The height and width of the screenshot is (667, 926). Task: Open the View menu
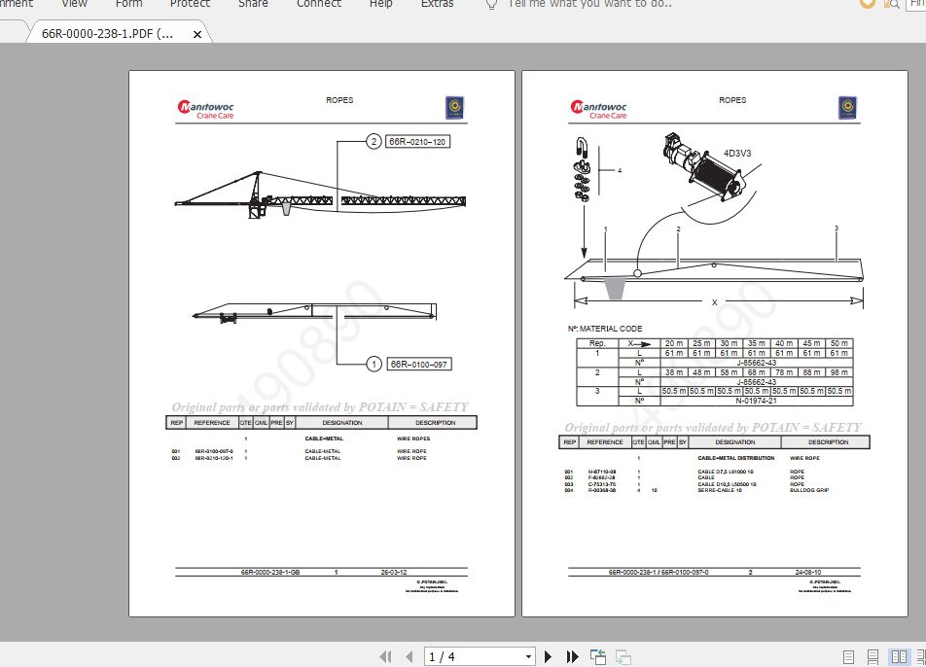[x=74, y=5]
